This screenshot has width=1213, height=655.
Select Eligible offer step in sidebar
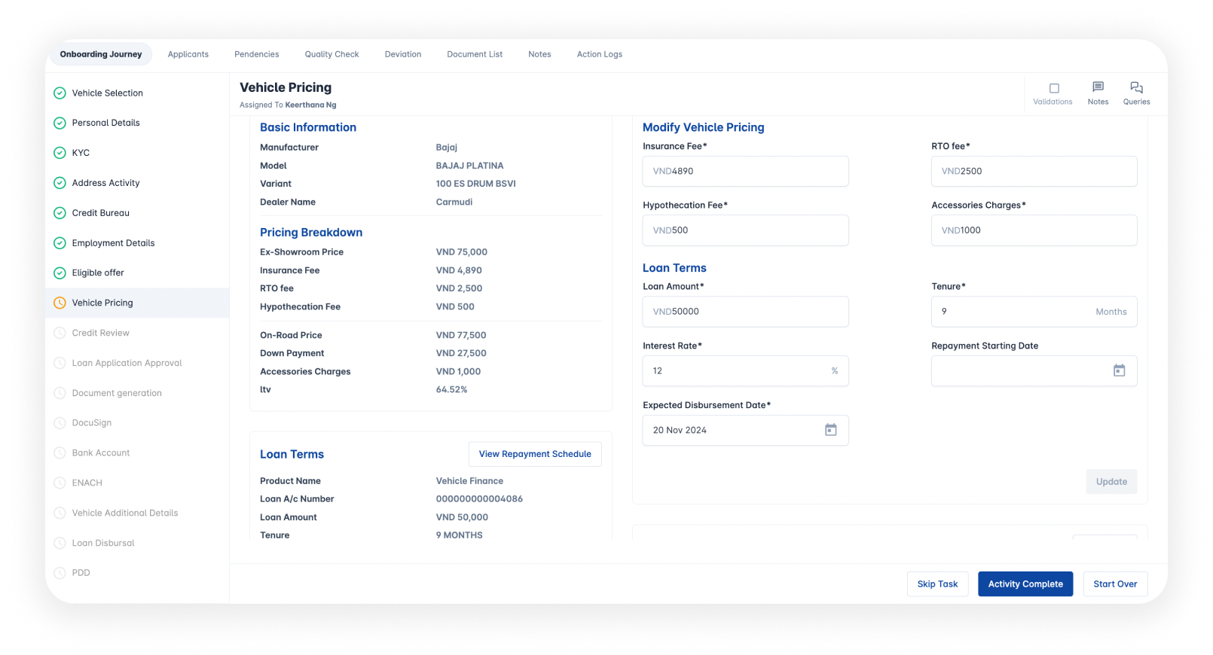pyautogui.click(x=98, y=273)
